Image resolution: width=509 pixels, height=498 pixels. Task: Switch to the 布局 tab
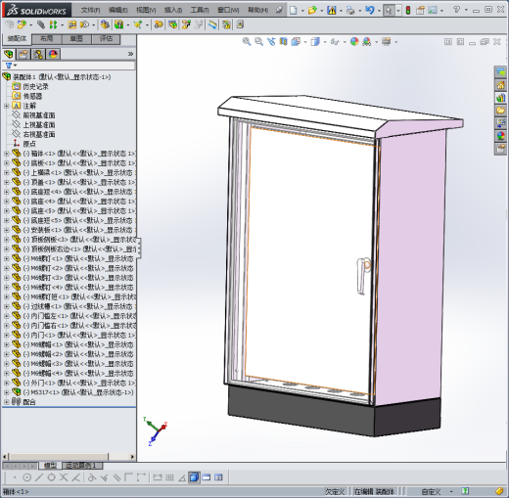(47, 39)
